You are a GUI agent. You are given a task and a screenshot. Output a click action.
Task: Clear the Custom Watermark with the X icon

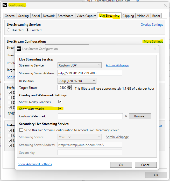[126, 116]
